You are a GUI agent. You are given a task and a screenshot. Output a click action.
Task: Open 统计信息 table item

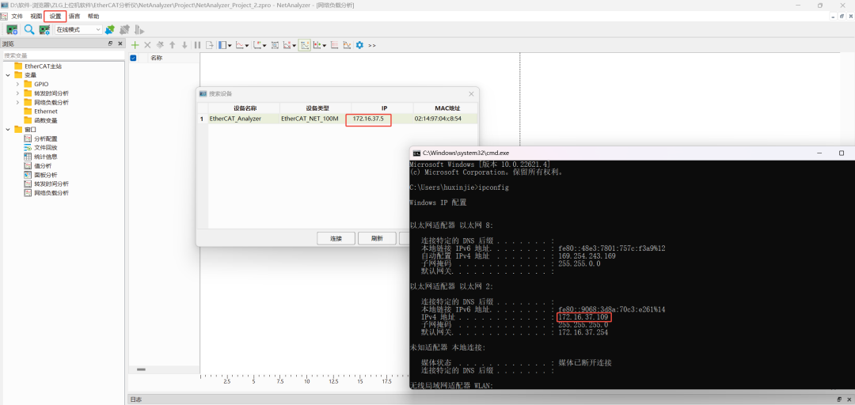coord(40,157)
